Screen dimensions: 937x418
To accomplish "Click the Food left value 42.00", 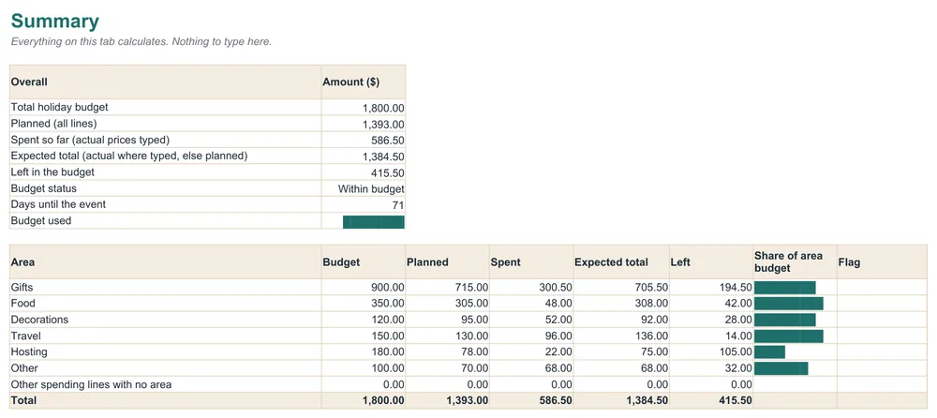I will pos(738,304).
